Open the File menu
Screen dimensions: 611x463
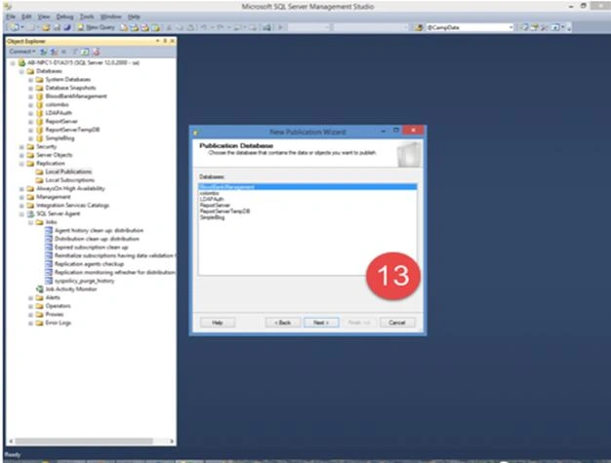11,17
